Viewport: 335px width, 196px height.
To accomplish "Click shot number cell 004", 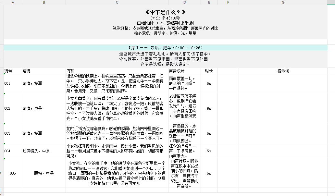I will [13, 151].
